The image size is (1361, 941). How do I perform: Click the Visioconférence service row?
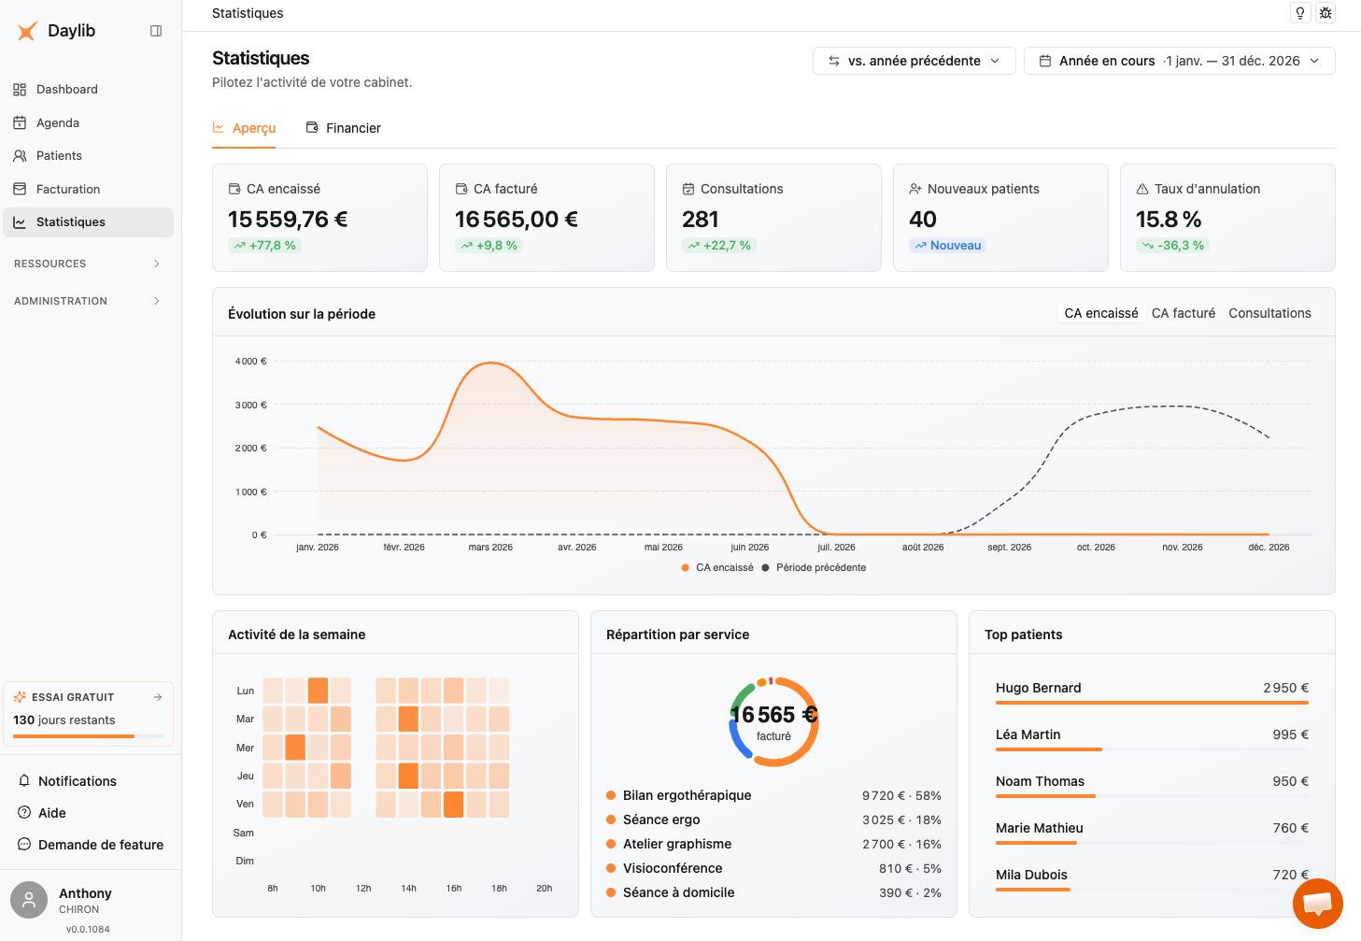pyautogui.click(x=773, y=868)
